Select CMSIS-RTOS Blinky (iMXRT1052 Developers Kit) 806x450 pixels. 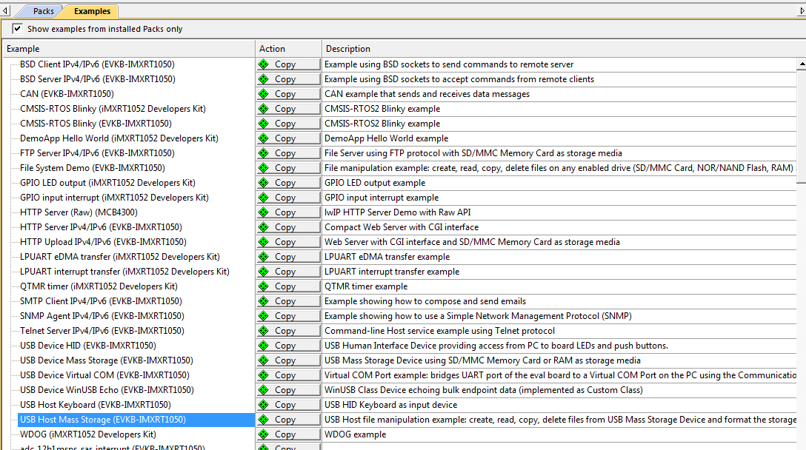tap(113, 109)
